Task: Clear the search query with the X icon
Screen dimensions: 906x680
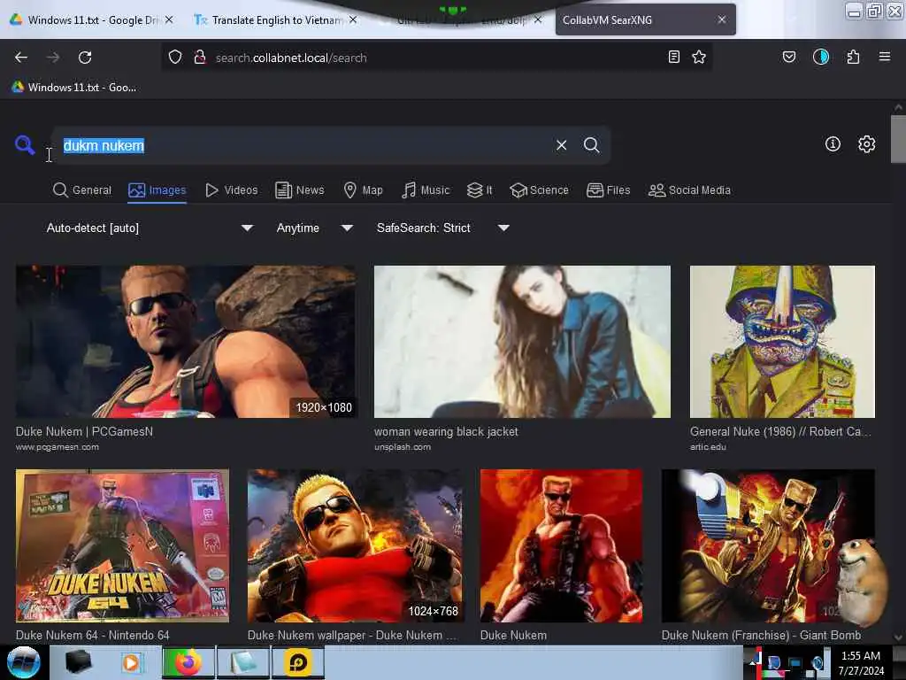Action: pyautogui.click(x=561, y=145)
